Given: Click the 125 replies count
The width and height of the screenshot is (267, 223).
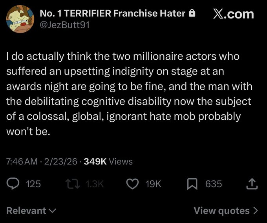Looking at the screenshot, I should pyautogui.click(x=33, y=184).
